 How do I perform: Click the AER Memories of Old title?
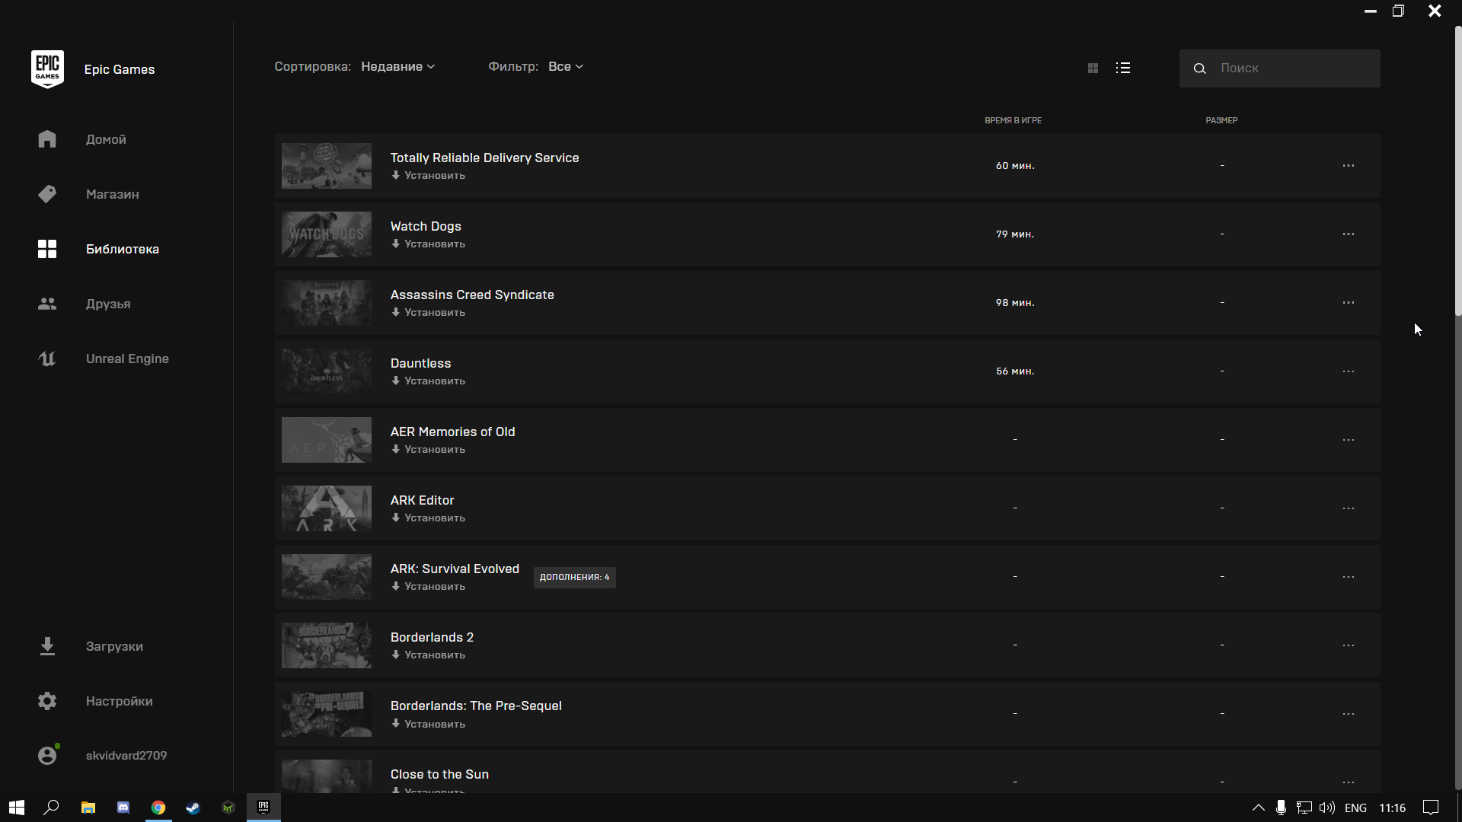pos(452,432)
